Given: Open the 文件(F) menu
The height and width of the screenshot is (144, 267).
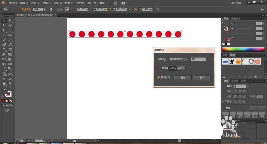Looking at the screenshot, I should click(x=13, y=3).
